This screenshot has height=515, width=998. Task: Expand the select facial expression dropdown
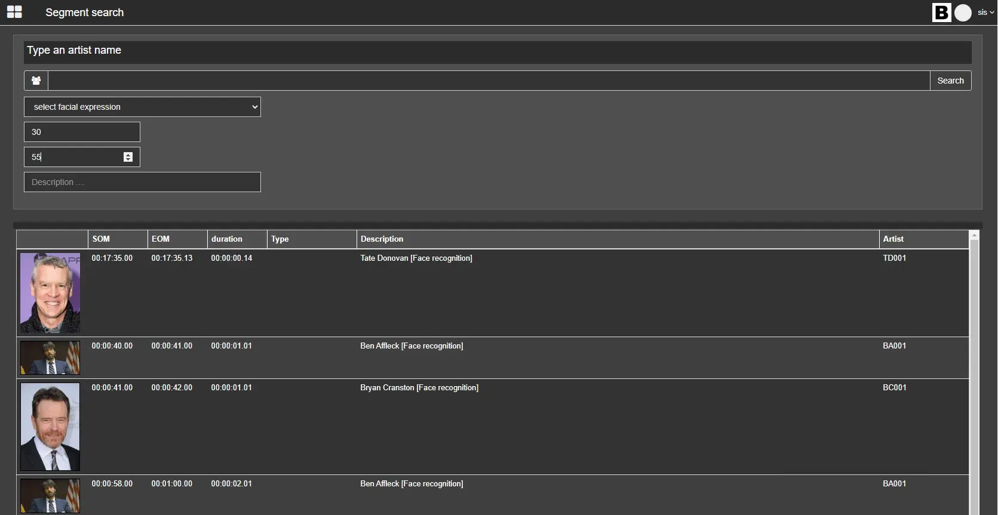coord(142,107)
